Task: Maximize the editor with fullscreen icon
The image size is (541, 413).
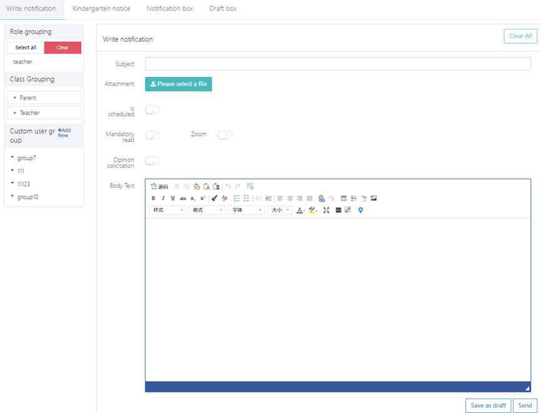Action: pos(326,210)
